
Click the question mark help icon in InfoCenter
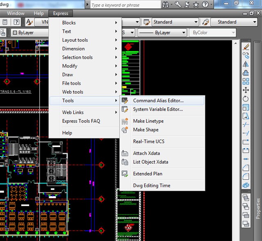coord(205,4)
